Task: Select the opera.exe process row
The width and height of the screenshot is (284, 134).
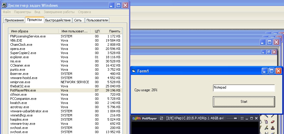Action: pyautogui.click(x=18, y=49)
